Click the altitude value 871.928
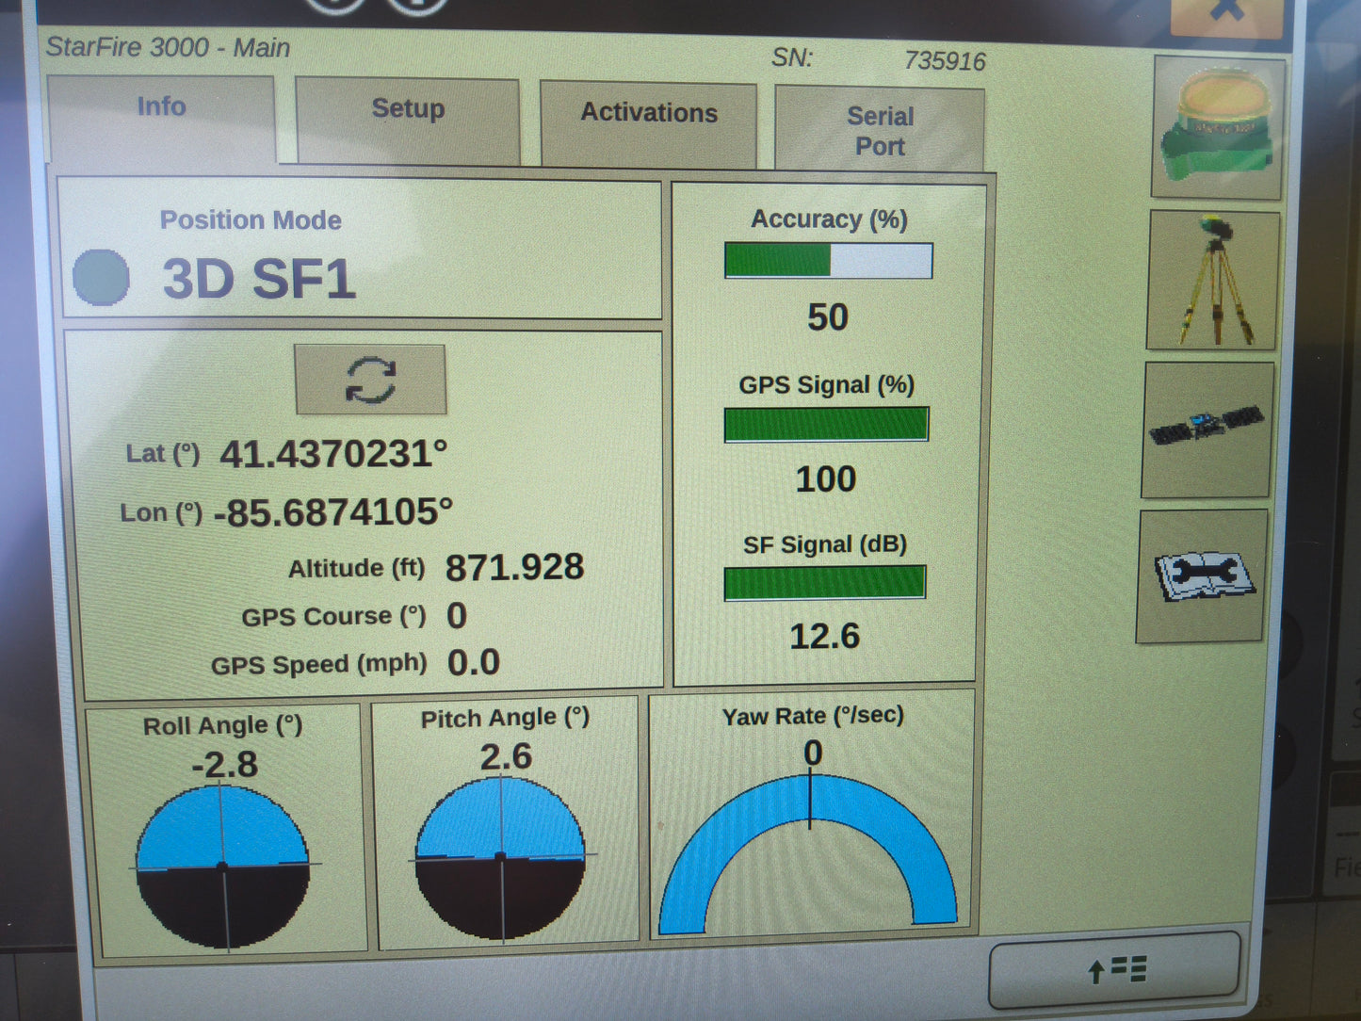Image resolution: width=1361 pixels, height=1021 pixels. (514, 567)
